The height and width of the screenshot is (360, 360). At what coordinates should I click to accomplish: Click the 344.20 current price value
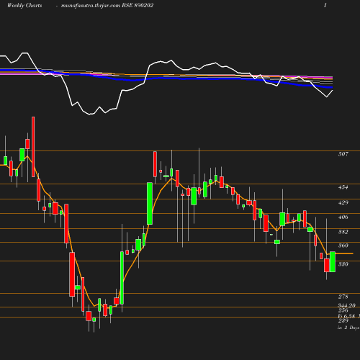(x=346, y=305)
